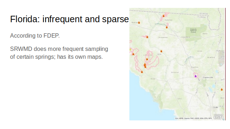Image resolution: width=230 pixels, height=129 pixels.
Task: Click the Gilchrist county label
Action: point(175,72)
